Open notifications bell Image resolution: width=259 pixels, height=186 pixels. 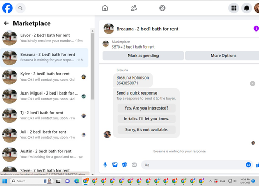[x=247, y=8]
